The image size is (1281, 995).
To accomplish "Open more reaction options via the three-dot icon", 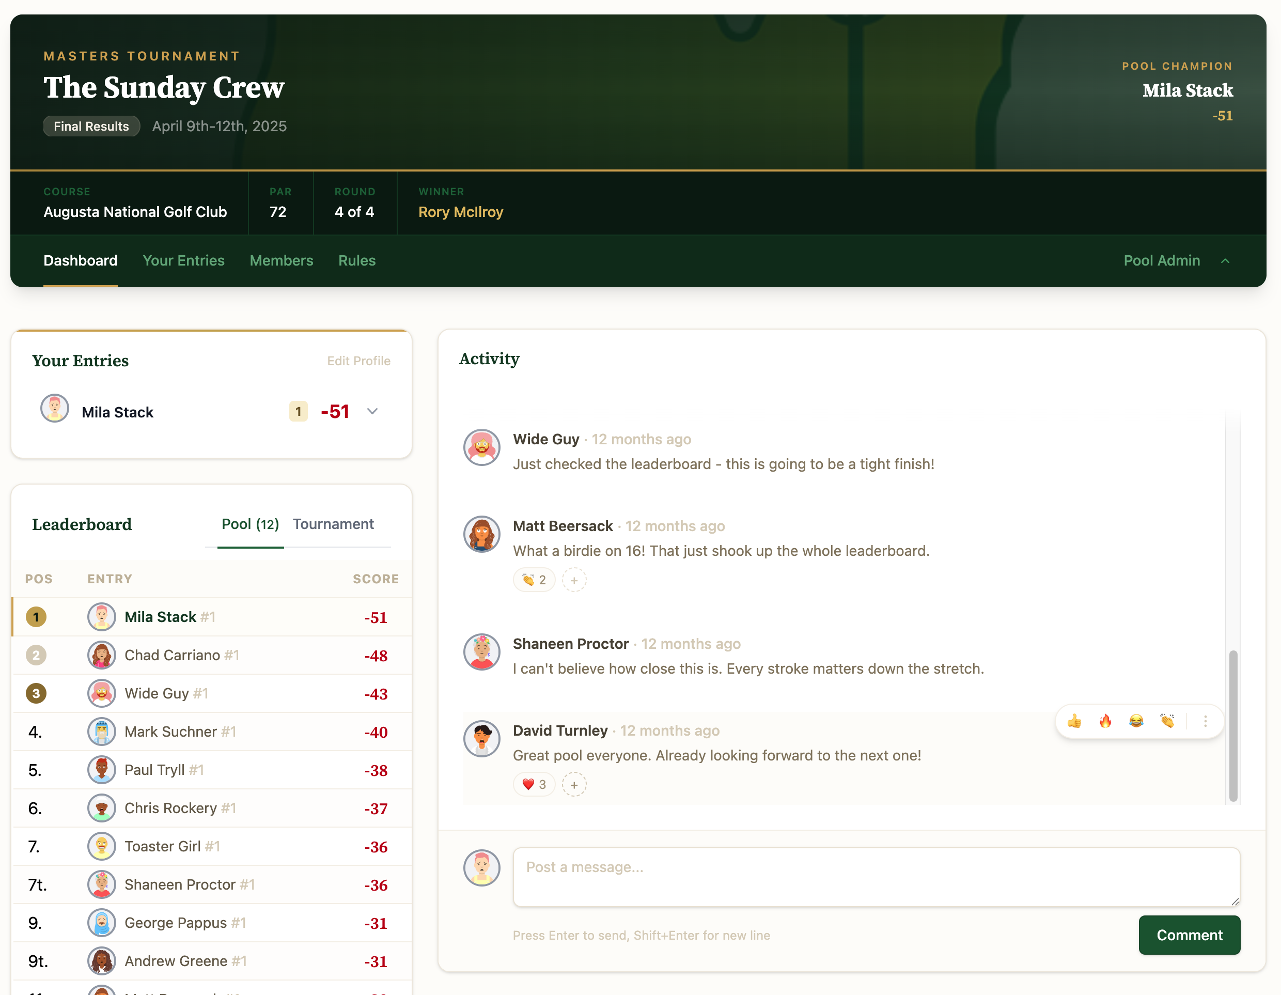I will [1206, 722].
